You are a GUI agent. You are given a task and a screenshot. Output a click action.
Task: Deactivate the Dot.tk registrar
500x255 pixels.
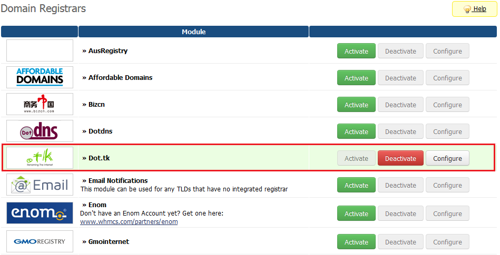400,158
